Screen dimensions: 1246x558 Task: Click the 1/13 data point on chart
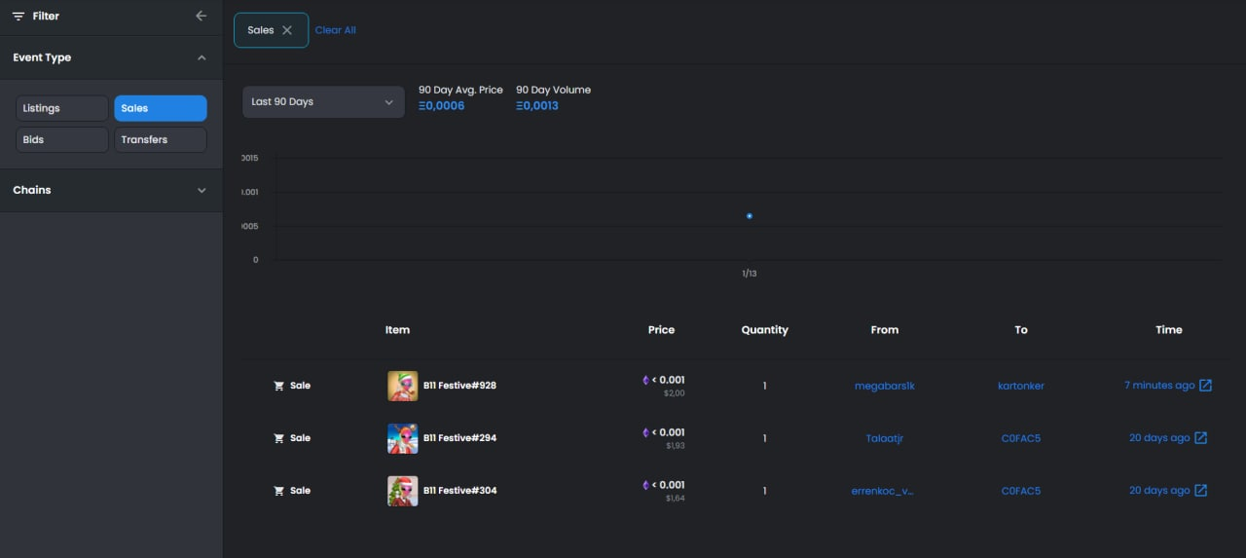click(750, 216)
